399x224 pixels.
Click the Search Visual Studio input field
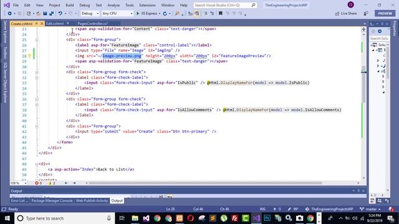click(225, 5)
